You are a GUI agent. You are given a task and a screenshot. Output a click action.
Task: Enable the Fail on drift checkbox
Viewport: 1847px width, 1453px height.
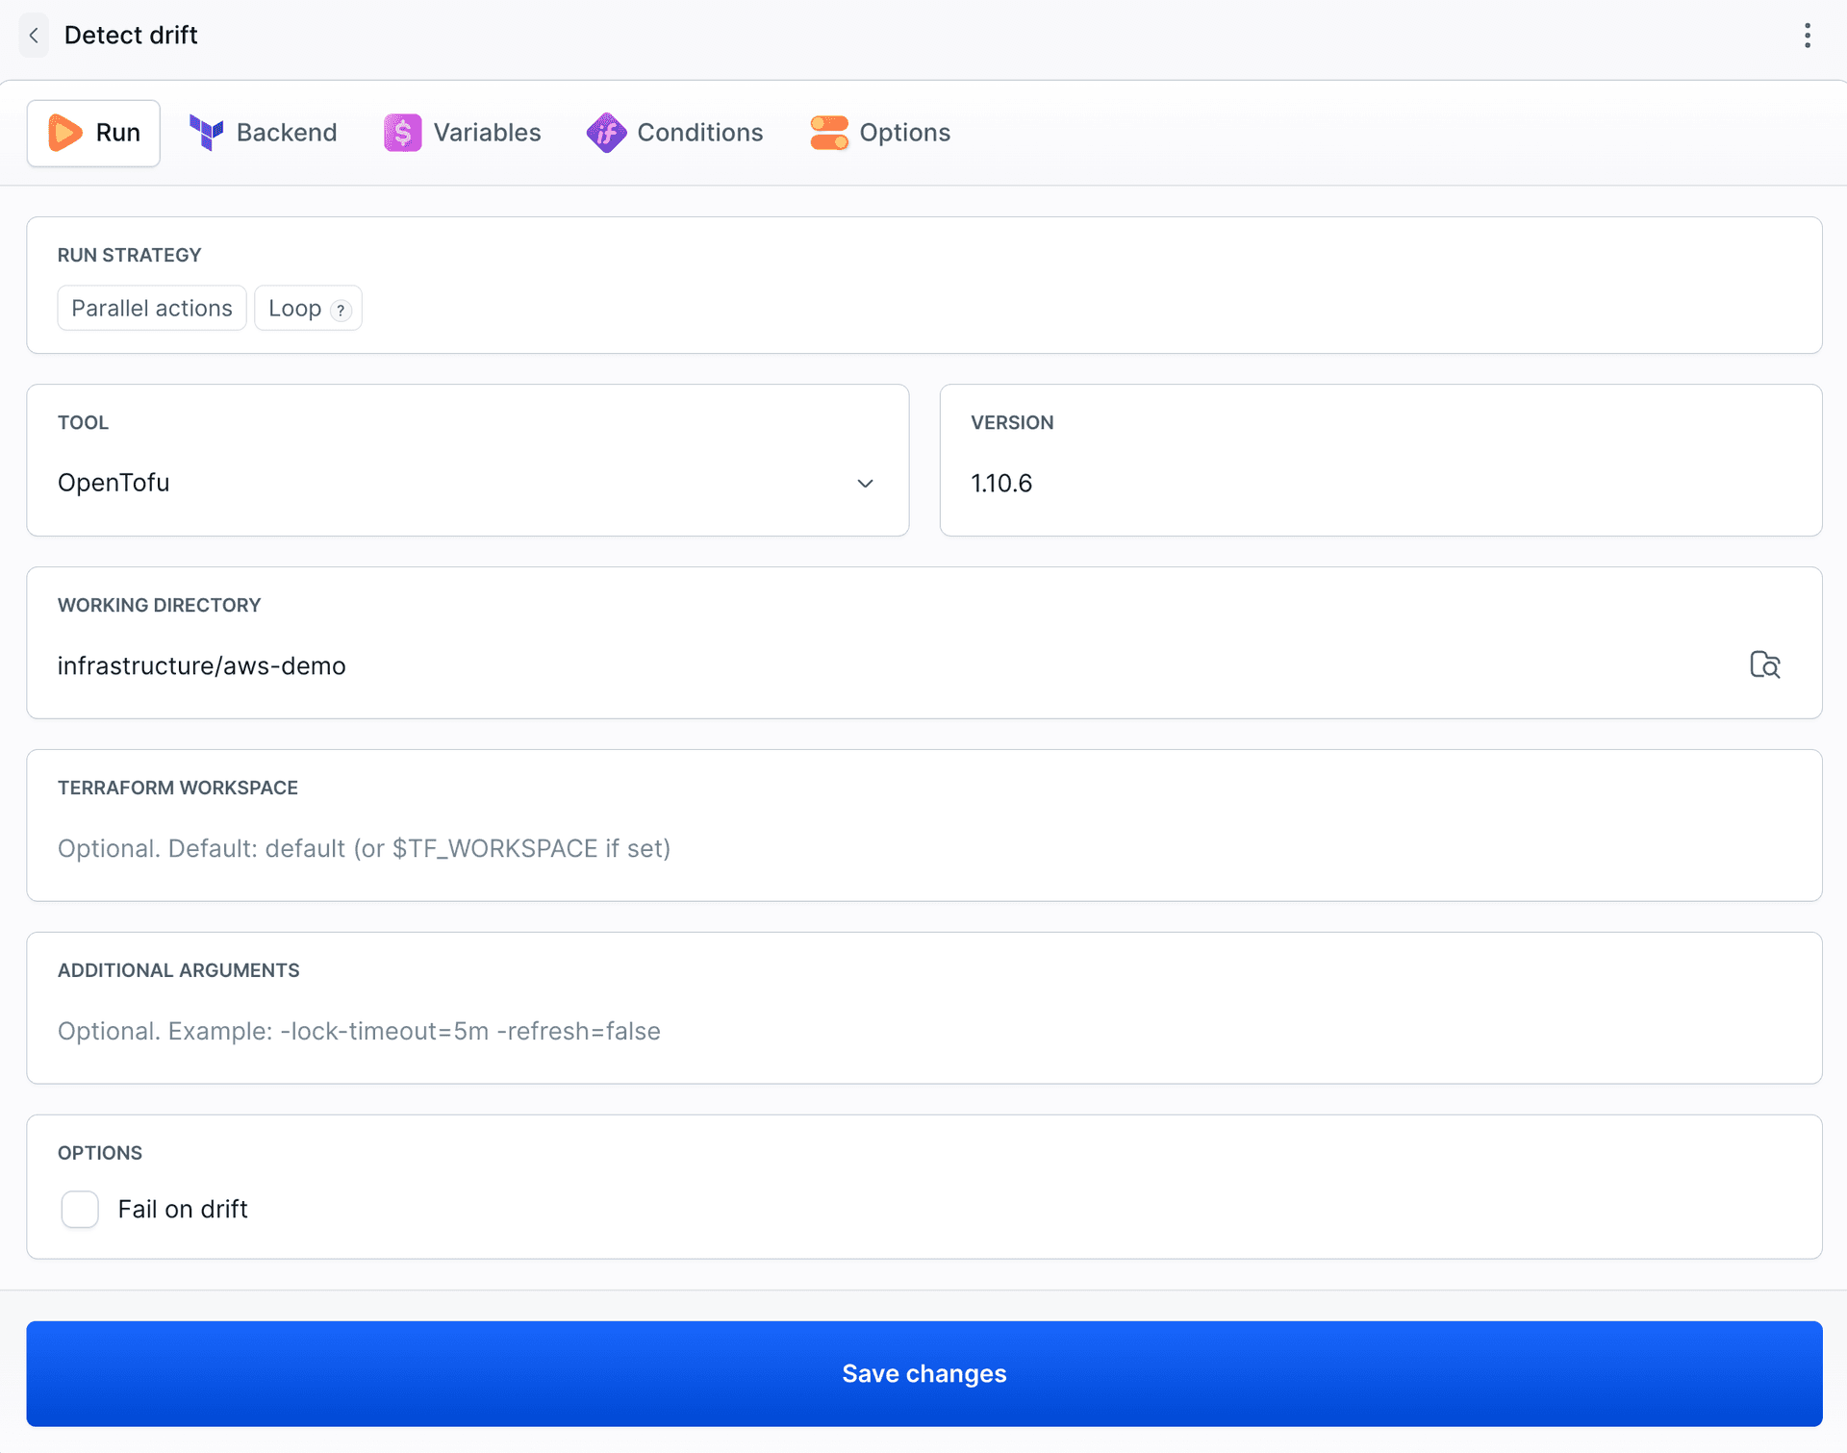[x=80, y=1209]
